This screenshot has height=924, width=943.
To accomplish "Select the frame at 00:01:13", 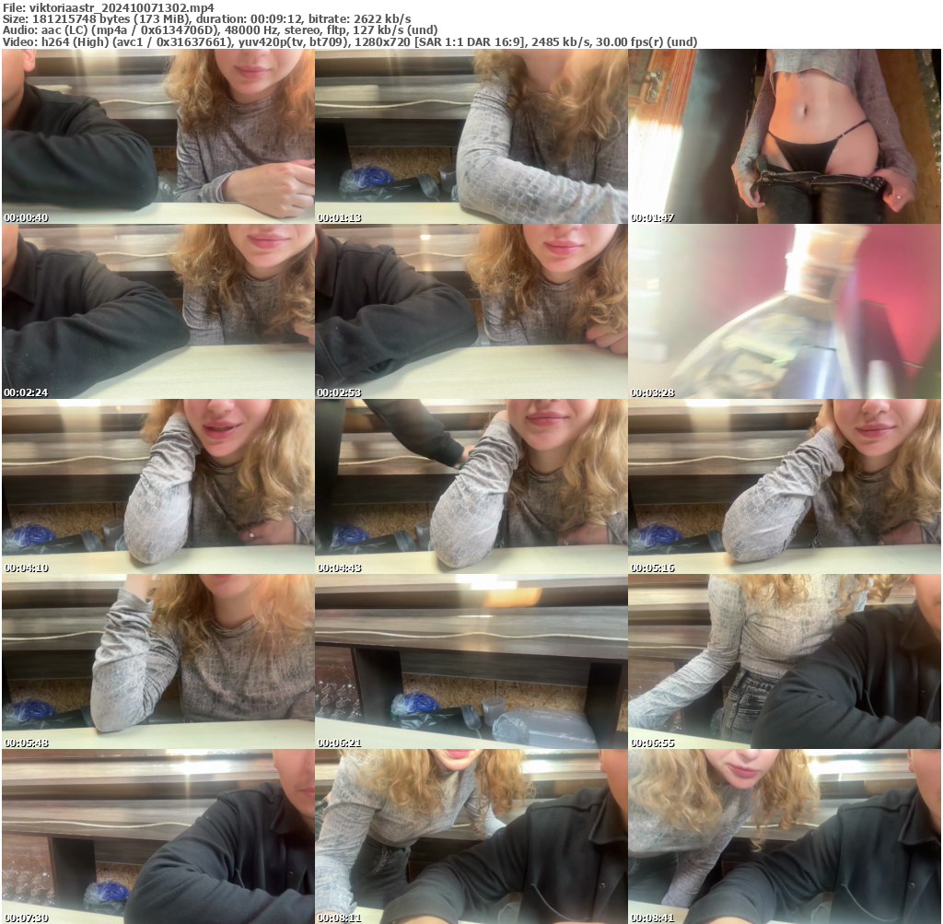I will [x=471, y=136].
